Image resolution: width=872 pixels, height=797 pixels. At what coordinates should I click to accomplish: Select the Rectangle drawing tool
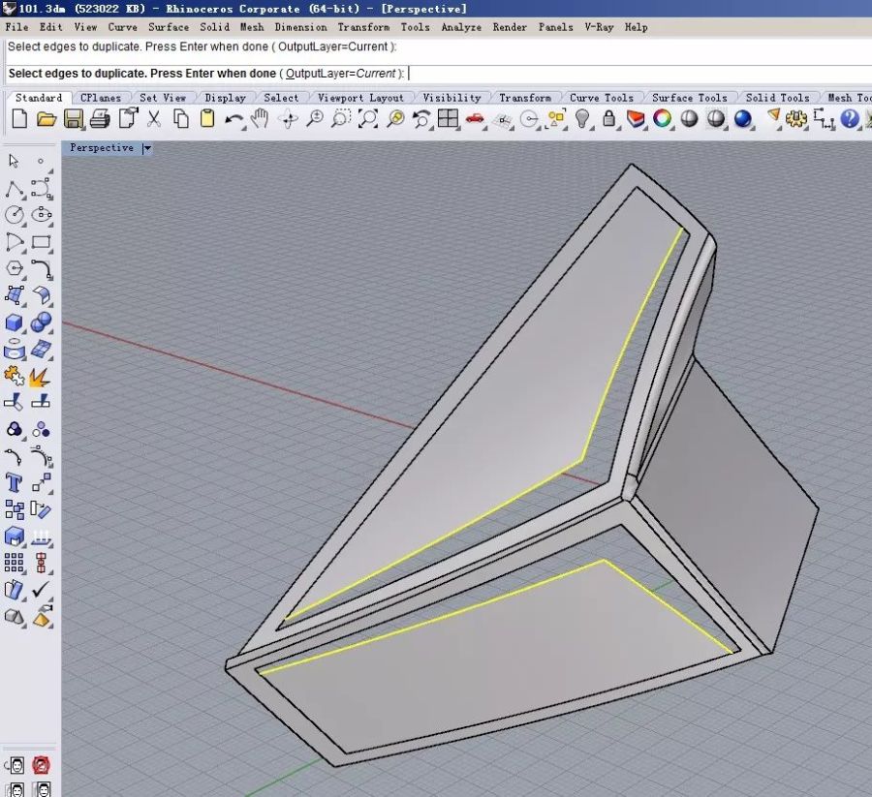click(x=41, y=242)
